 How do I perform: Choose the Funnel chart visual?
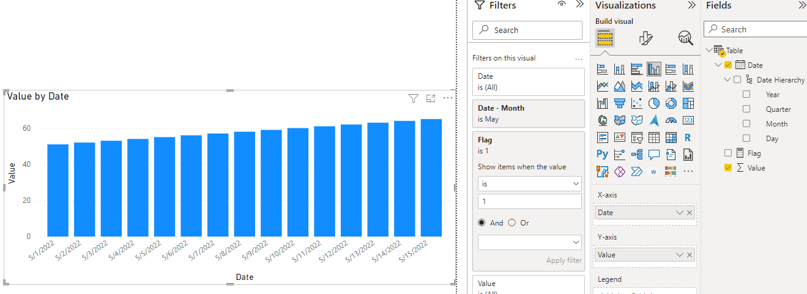pyautogui.click(x=619, y=103)
